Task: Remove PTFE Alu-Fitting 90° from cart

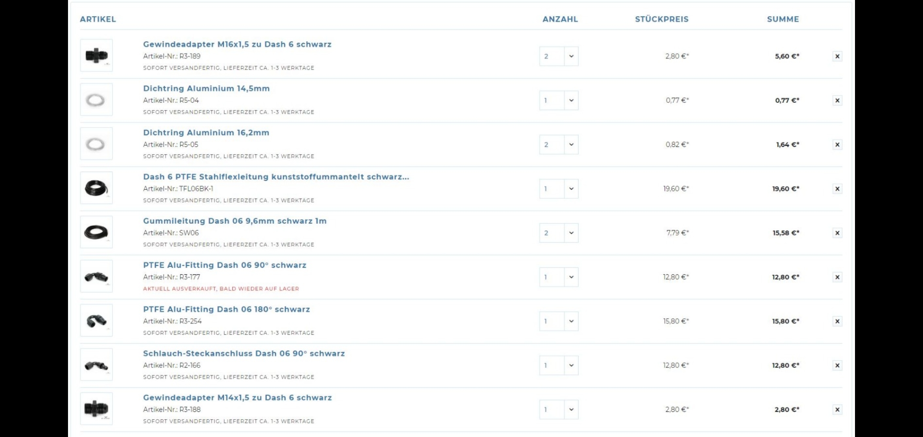Action: tap(837, 277)
